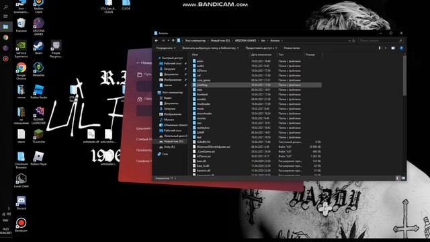Click bin in the address breadcrumb
This screenshot has height=242, width=430.
pos(263,40)
